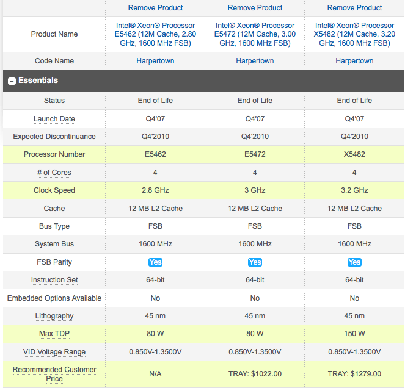Click the Product Name row label
The image size is (405, 388).
click(54, 34)
